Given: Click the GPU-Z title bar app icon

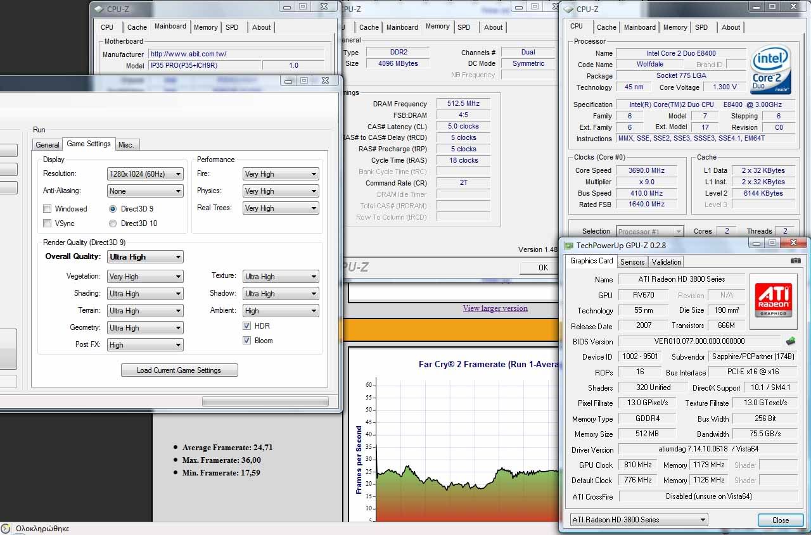Looking at the screenshot, I should point(569,245).
